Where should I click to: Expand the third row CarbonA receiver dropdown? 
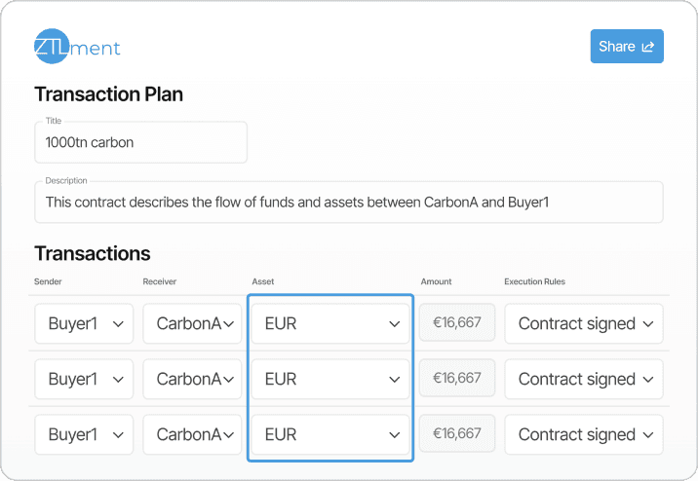click(x=192, y=434)
